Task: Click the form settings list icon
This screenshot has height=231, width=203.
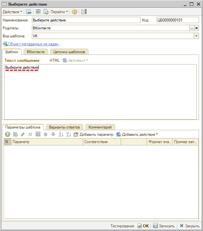Action: pyautogui.click(x=84, y=12)
